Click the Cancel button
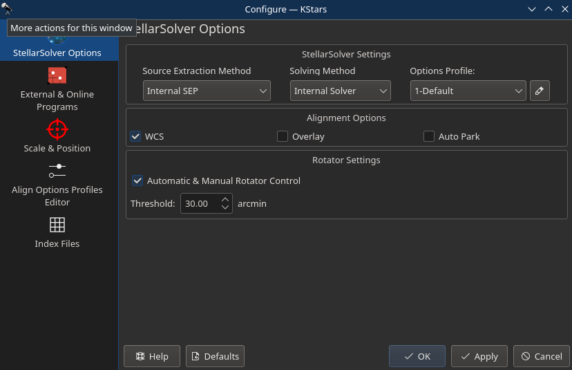 click(542, 356)
